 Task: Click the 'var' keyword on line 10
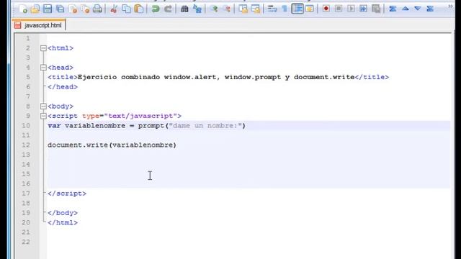coord(54,126)
